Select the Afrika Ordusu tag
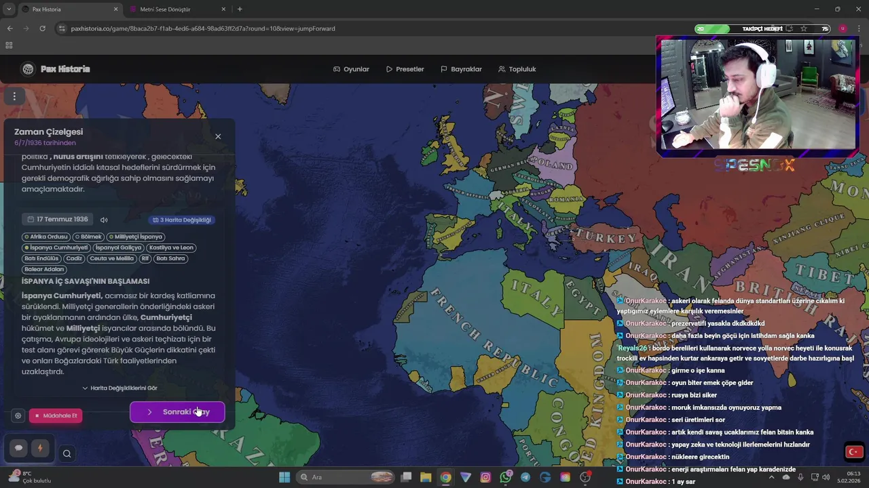This screenshot has width=869, height=488. [45, 237]
